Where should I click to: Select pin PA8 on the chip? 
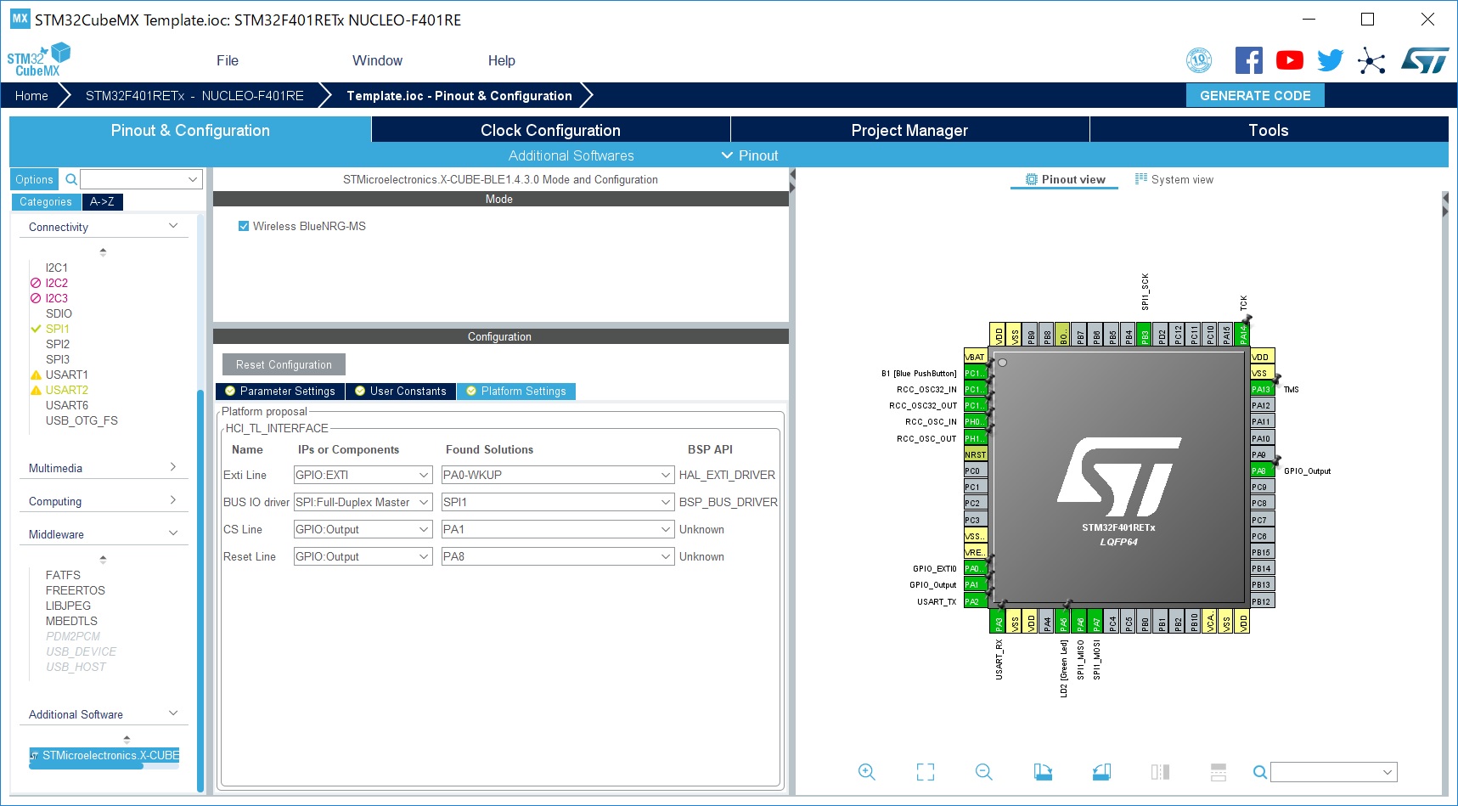click(x=1261, y=471)
